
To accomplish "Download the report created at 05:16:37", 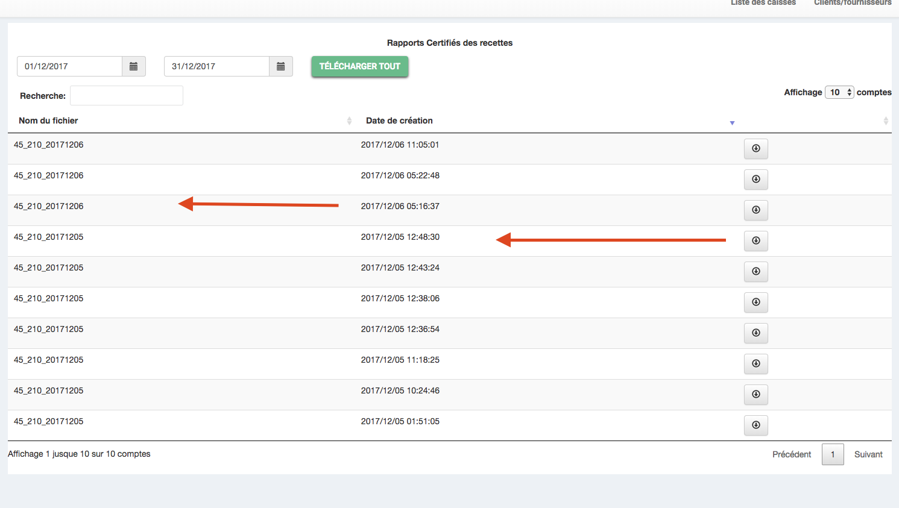I will coord(755,210).
